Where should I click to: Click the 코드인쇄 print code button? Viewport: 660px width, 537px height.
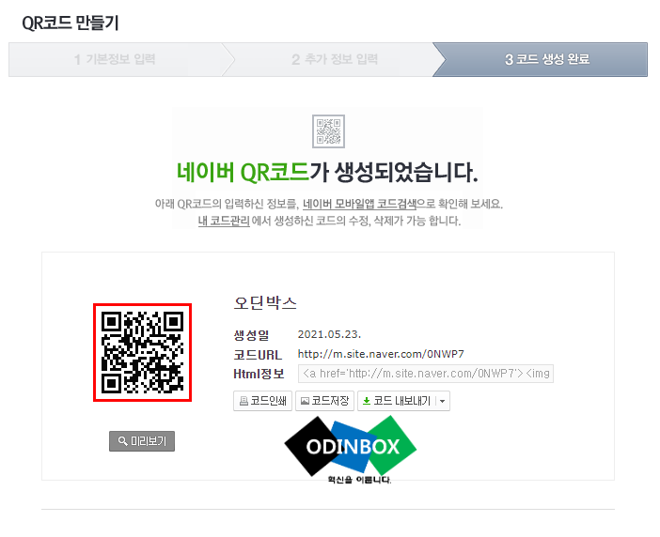point(262,401)
